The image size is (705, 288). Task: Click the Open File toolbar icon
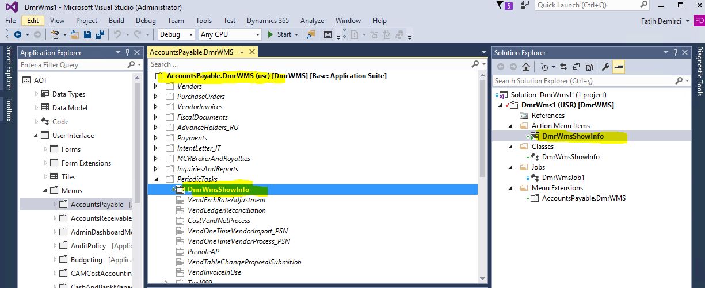click(x=76, y=34)
